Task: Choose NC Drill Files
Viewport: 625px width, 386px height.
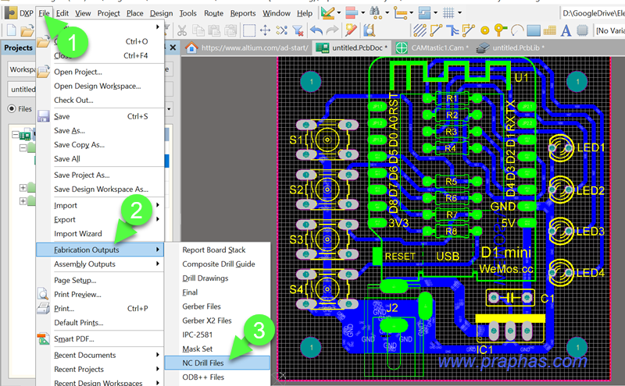Action: coord(217,363)
